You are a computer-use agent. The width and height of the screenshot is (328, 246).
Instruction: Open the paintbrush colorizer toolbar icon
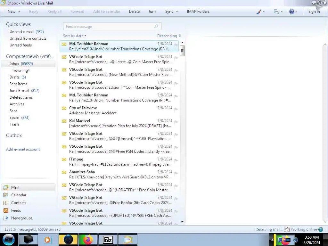(x=259, y=12)
